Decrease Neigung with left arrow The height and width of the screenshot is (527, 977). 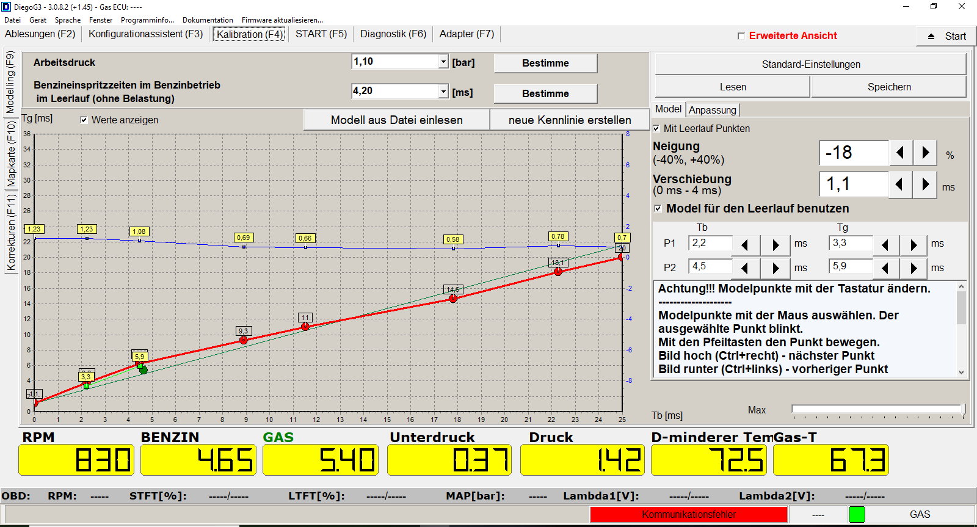click(901, 153)
